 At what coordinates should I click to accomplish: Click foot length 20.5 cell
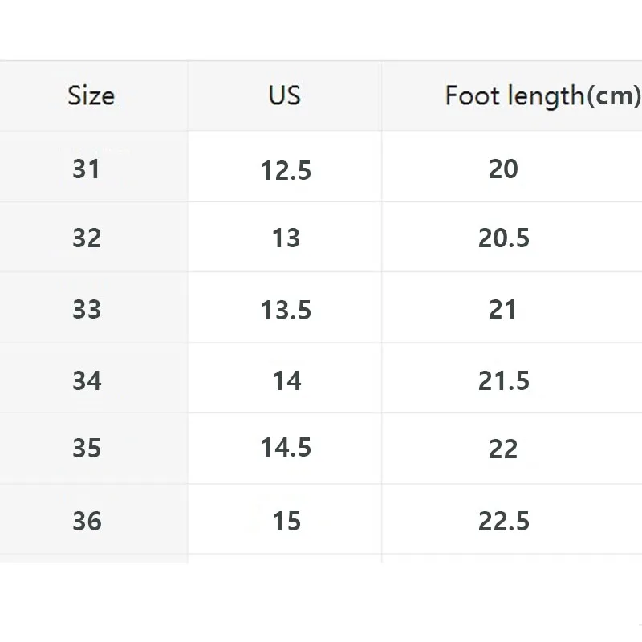click(504, 238)
